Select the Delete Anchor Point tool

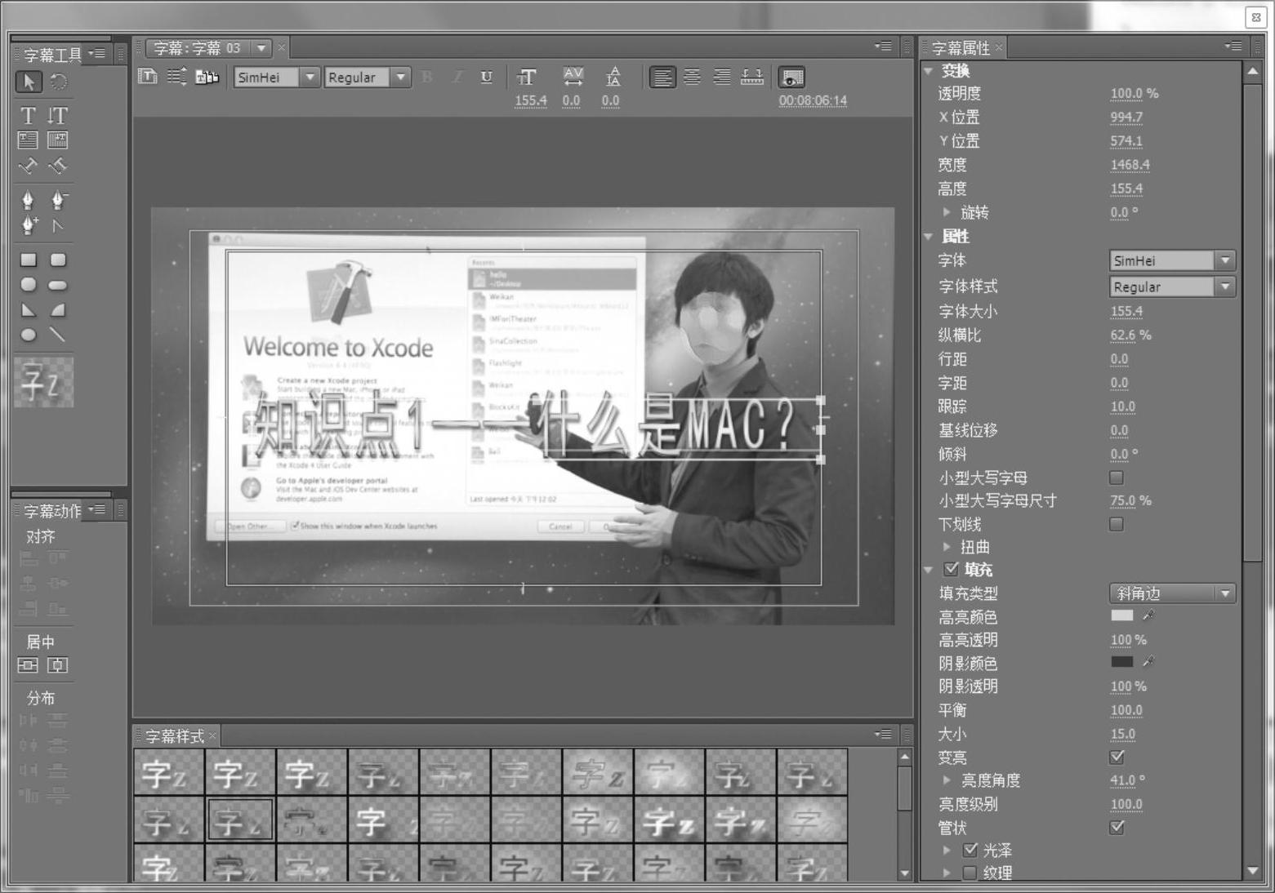pos(58,200)
